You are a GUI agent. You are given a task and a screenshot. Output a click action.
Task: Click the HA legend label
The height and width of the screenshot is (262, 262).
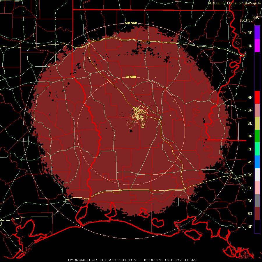click(250, 98)
